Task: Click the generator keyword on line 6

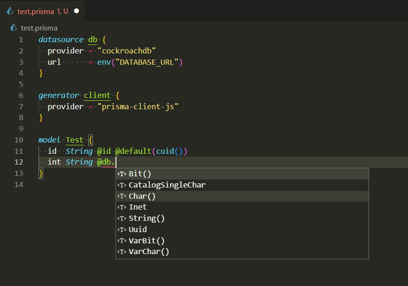Action: tap(59, 95)
